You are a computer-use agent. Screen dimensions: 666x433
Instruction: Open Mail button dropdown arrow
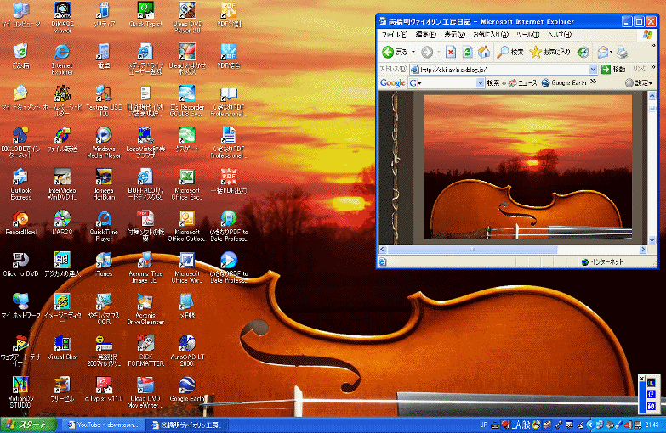[612, 52]
